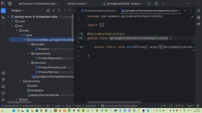Viewport: 202px width, 113px height.
Task: Open editor tab options menu
Action: pyautogui.click(x=191, y=11)
